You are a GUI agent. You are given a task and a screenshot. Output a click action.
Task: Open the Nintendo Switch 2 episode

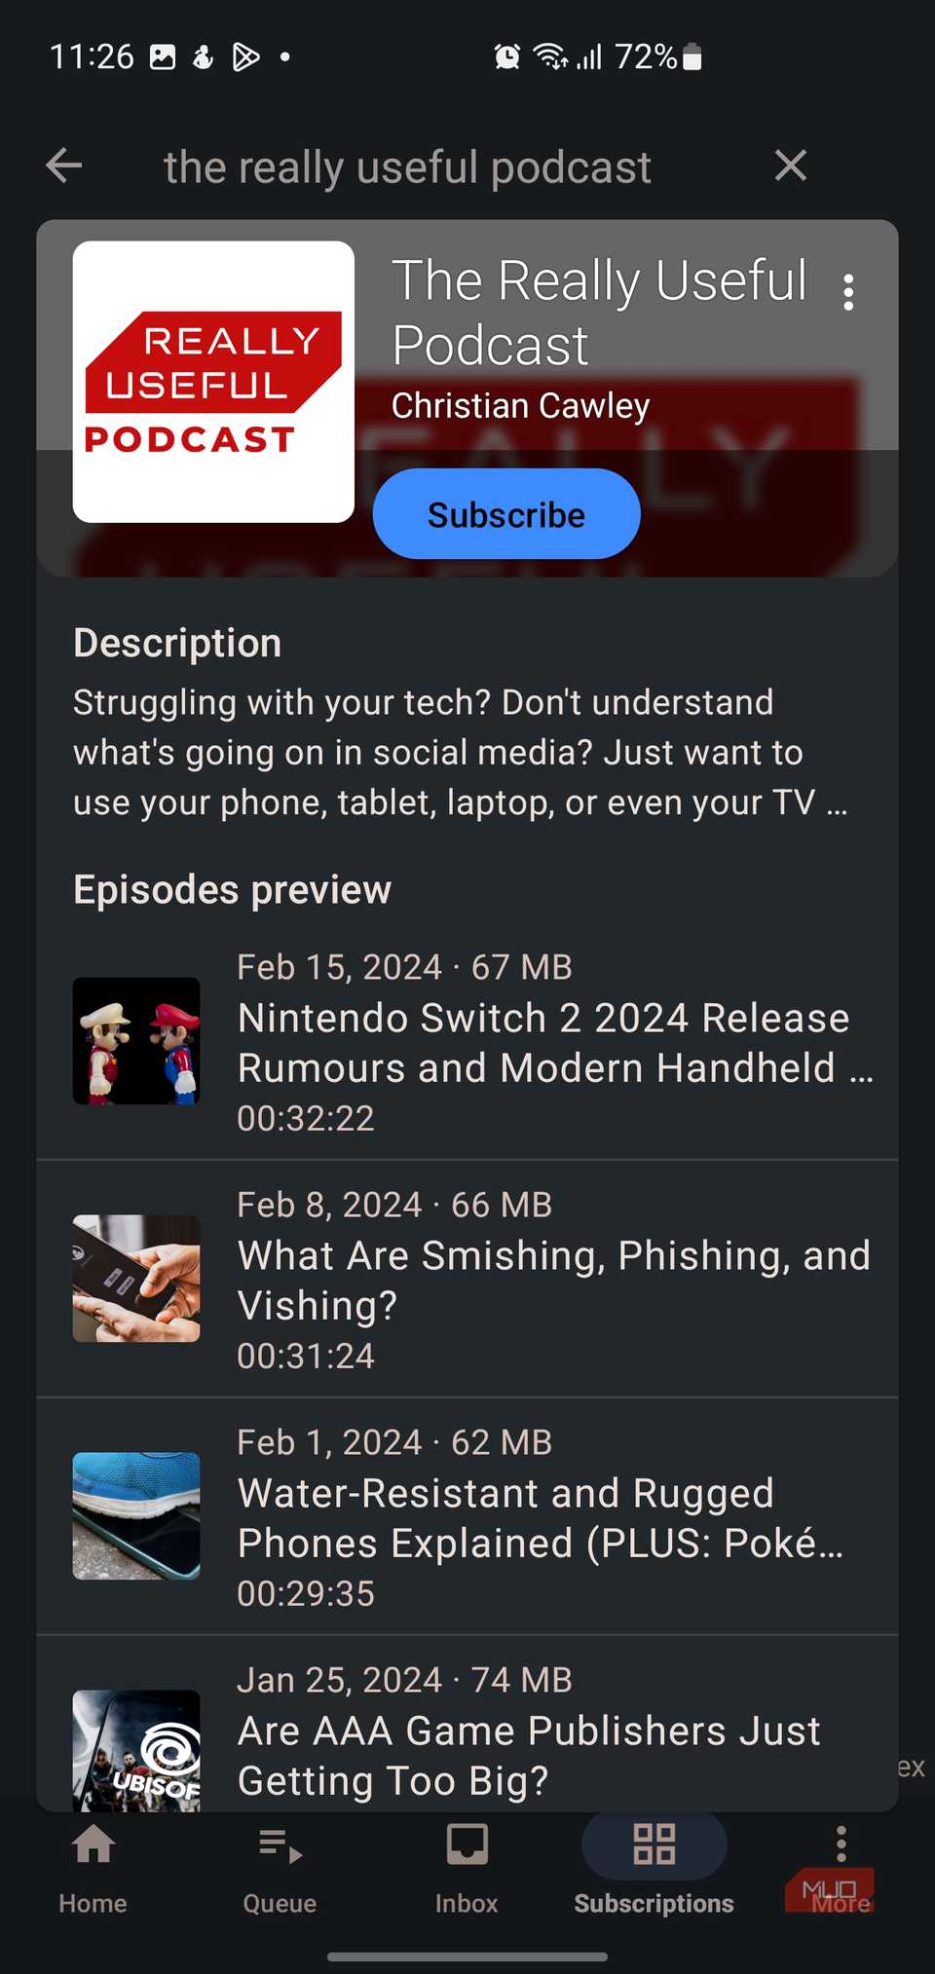(467, 1042)
